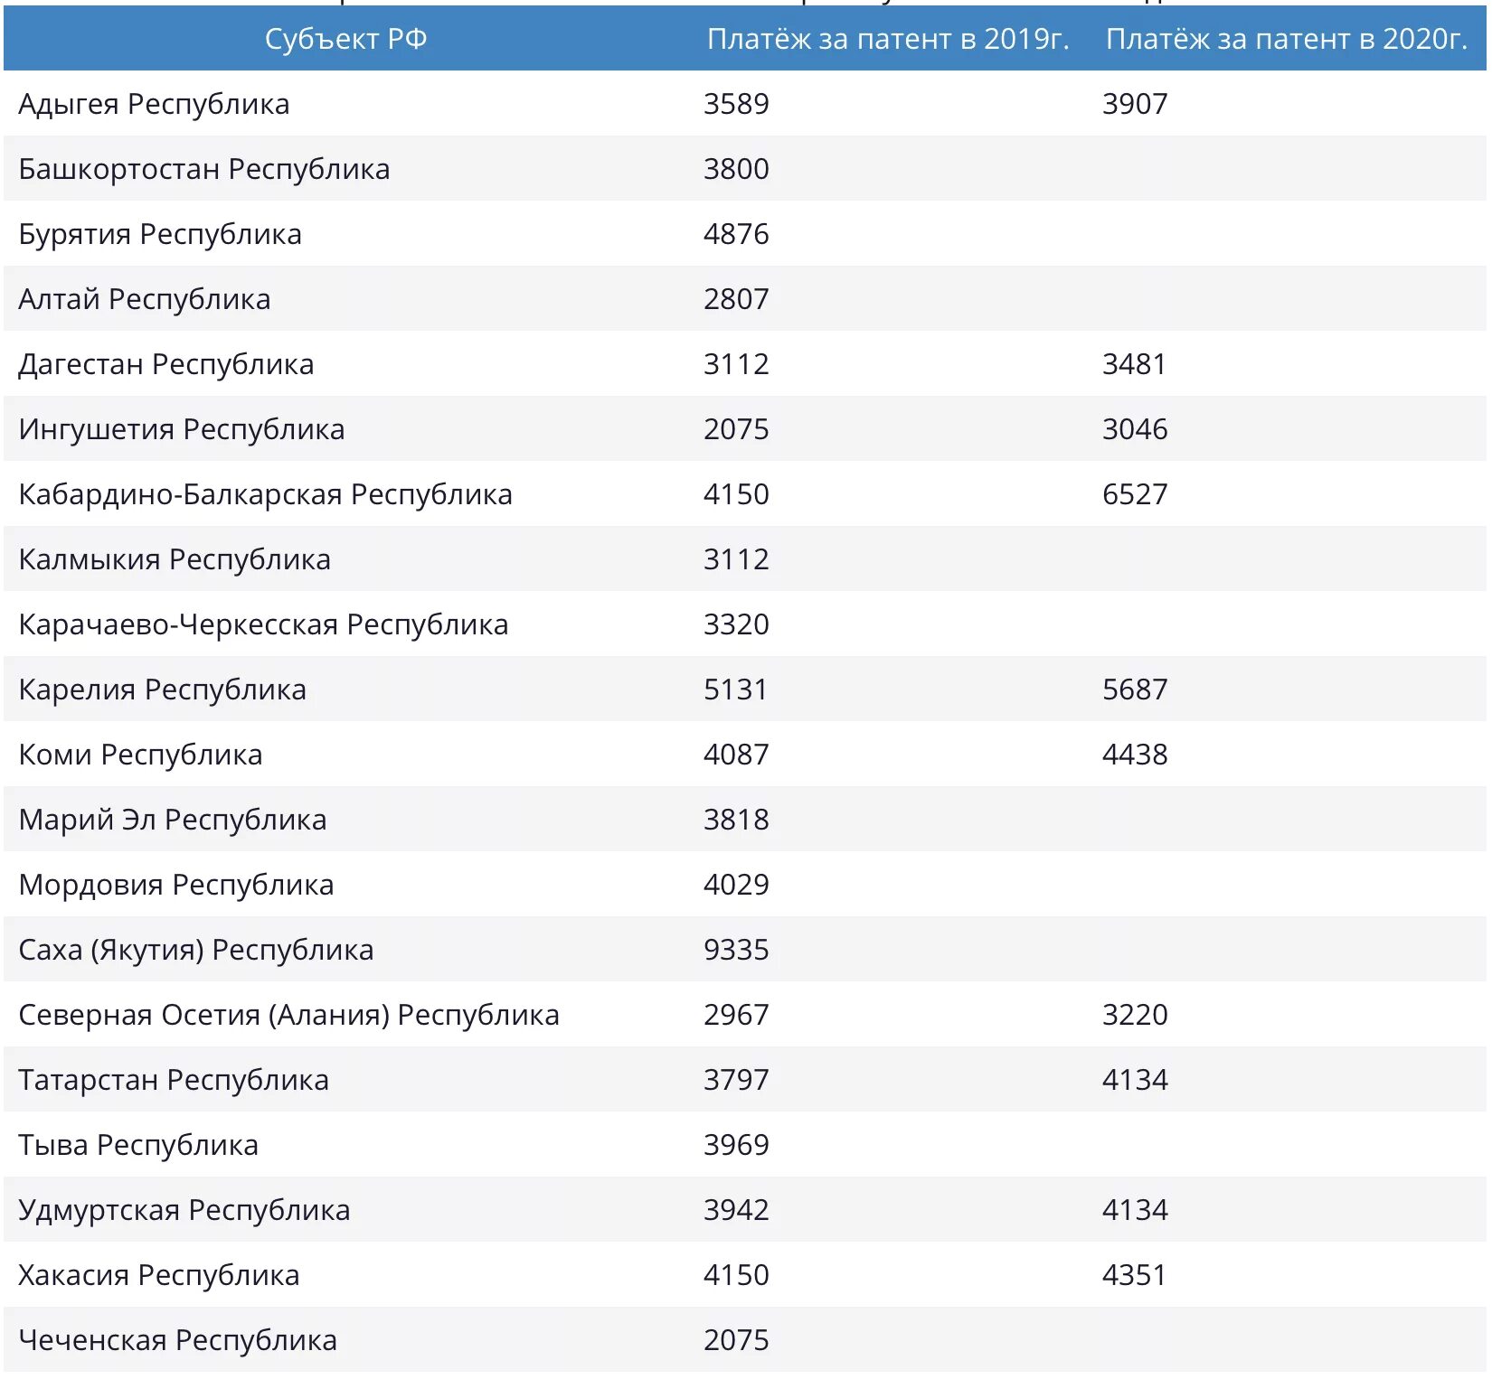Click the 2020 value 5687 for Карелия
This screenshot has height=1379, width=1492.
pos(1135,689)
